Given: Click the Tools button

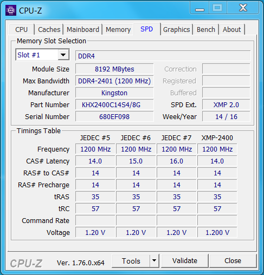Looking at the screenshot, I should (131, 261).
